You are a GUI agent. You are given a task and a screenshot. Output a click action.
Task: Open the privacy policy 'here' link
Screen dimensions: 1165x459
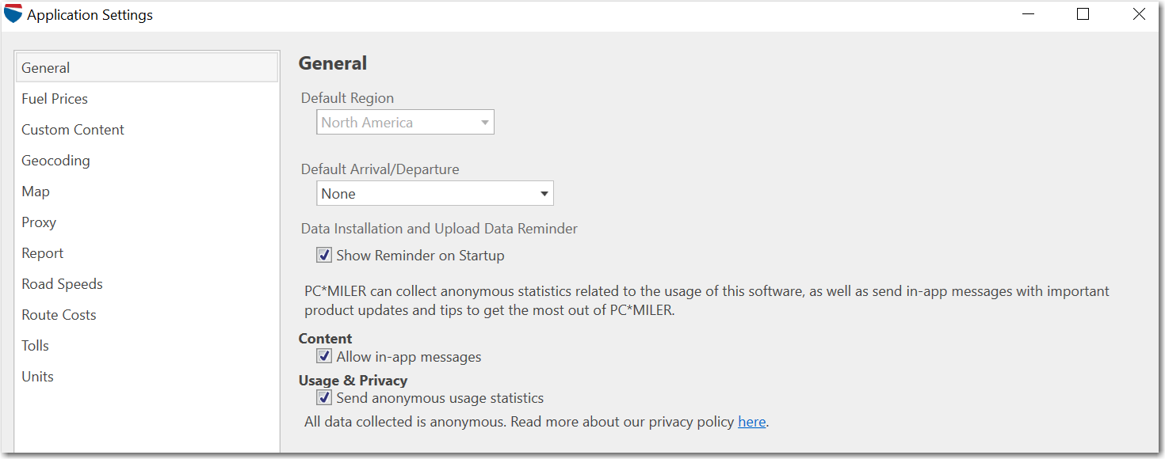click(x=751, y=422)
